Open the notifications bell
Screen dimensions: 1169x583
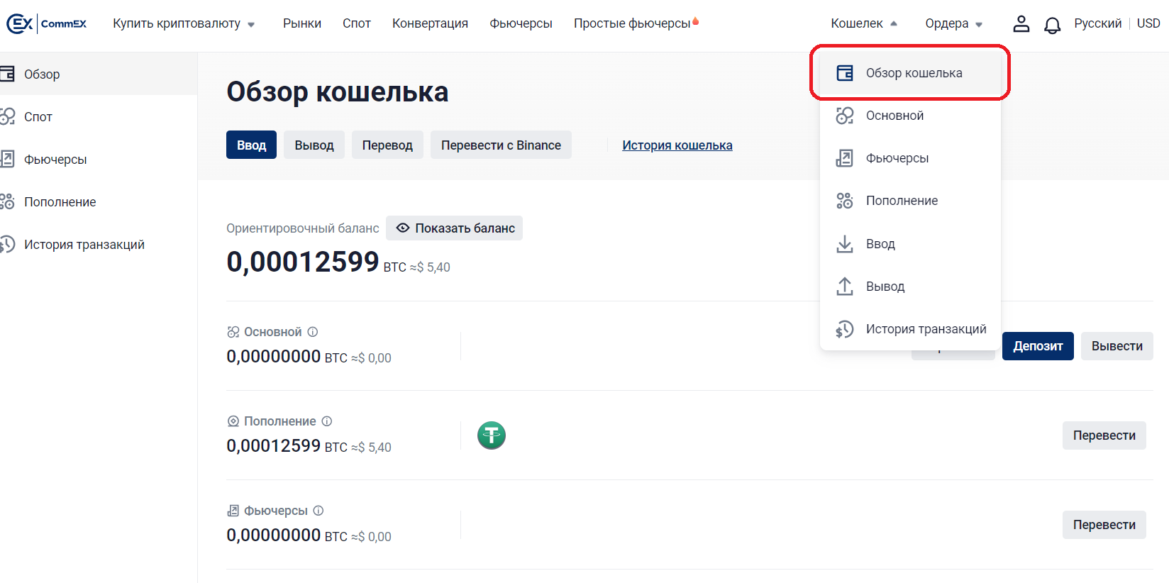[x=1052, y=26]
